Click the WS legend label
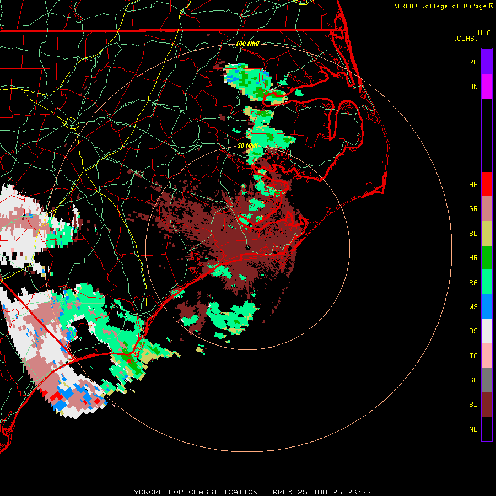 [473, 307]
